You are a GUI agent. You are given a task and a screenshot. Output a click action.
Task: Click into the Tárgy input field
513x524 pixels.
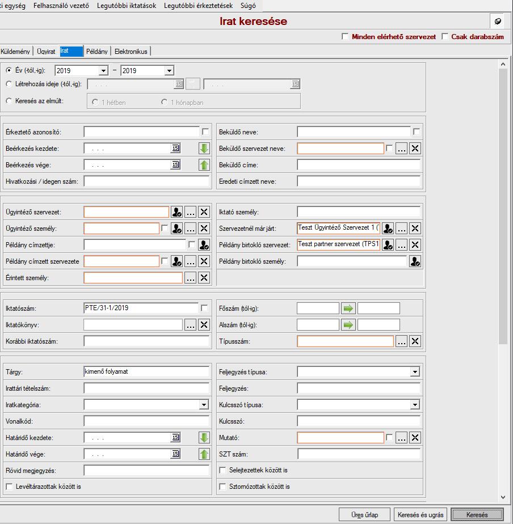(146, 371)
